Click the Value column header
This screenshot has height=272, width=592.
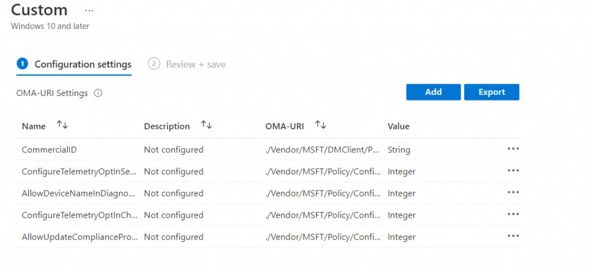pyautogui.click(x=398, y=126)
